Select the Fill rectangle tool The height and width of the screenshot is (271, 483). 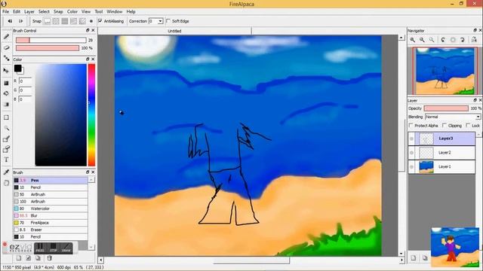point(6,83)
